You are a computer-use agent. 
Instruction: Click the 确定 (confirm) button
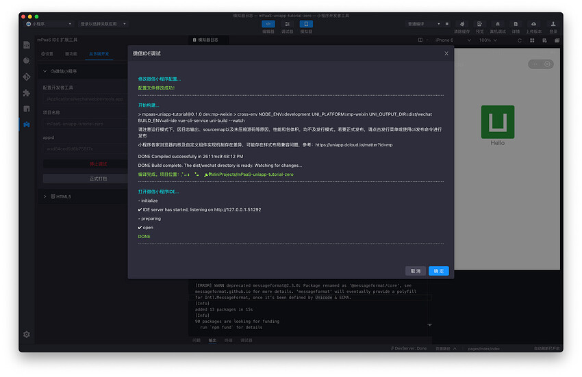pyautogui.click(x=438, y=271)
